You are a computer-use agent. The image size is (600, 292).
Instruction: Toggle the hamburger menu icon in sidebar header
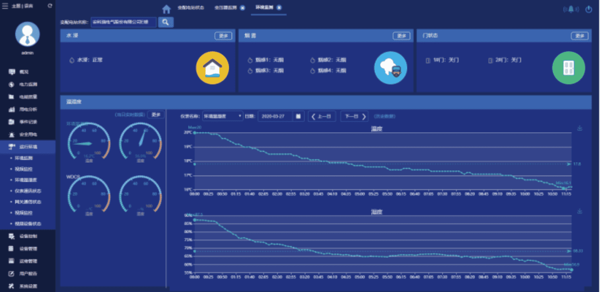[5, 6]
